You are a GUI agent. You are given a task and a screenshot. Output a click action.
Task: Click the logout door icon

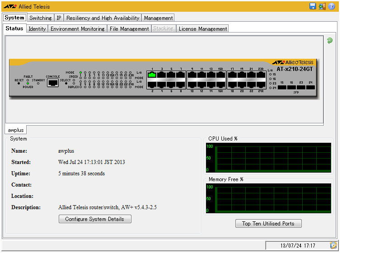point(322,6)
